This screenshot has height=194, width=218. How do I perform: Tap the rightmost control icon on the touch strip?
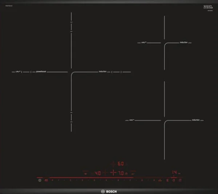[180, 180]
